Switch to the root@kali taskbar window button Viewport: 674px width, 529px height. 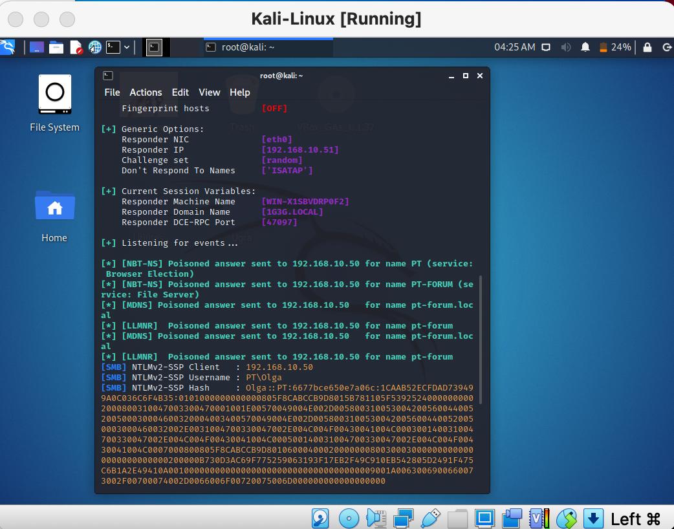coord(268,47)
